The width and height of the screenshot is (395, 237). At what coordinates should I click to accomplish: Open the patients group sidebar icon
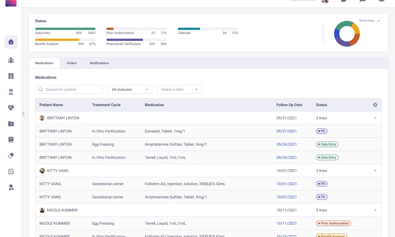(x=11, y=60)
